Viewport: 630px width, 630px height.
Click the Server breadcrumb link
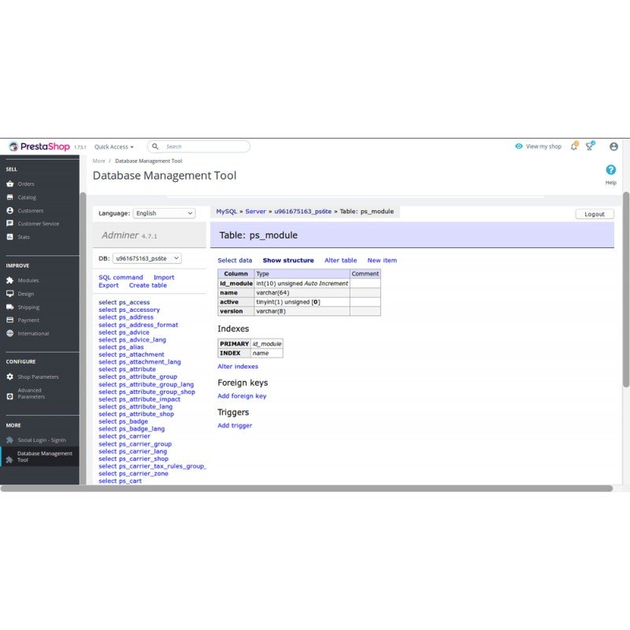255,211
